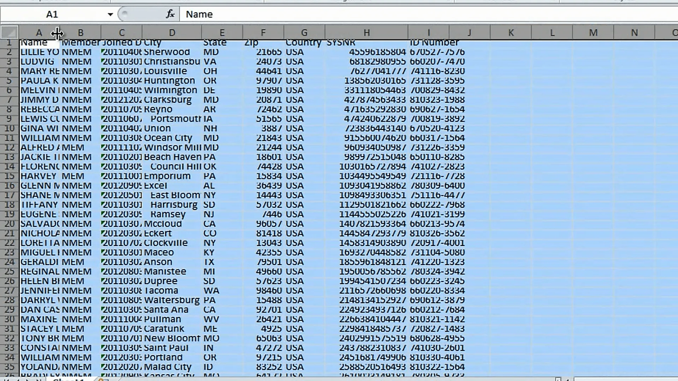Click the city cell Mccloud
678x381 pixels.
[x=172, y=224]
